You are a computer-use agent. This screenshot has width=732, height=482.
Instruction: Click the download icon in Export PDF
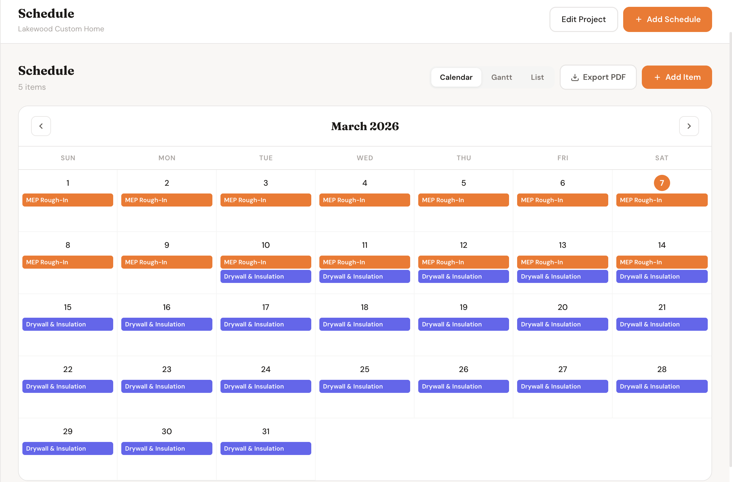[575, 77]
